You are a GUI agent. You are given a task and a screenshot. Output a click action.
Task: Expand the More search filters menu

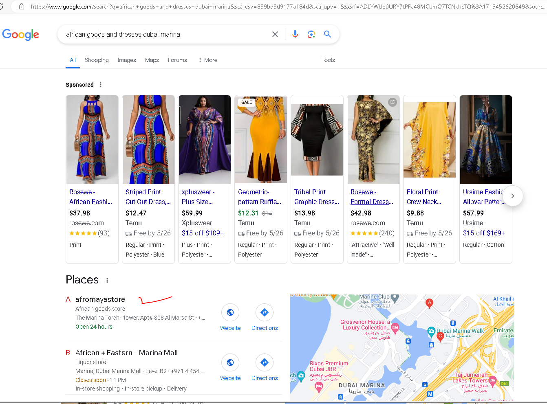(x=208, y=60)
